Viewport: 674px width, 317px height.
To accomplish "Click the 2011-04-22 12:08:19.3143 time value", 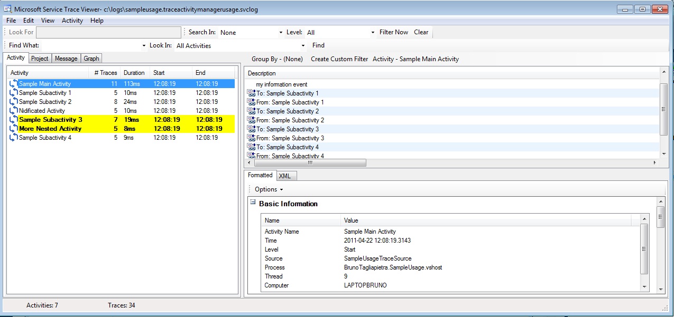I will coord(377,241).
